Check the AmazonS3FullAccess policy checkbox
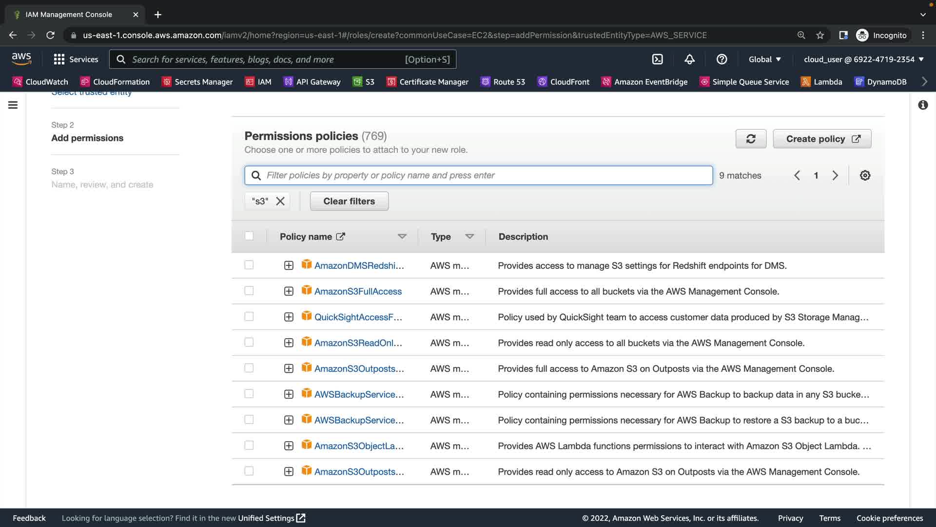936x527 pixels. pos(249,291)
